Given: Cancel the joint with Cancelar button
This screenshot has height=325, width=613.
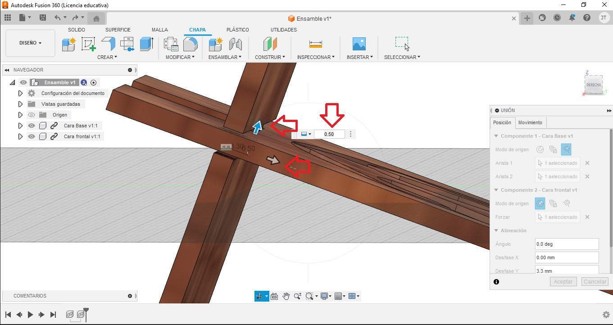Looking at the screenshot, I should click(595, 281).
